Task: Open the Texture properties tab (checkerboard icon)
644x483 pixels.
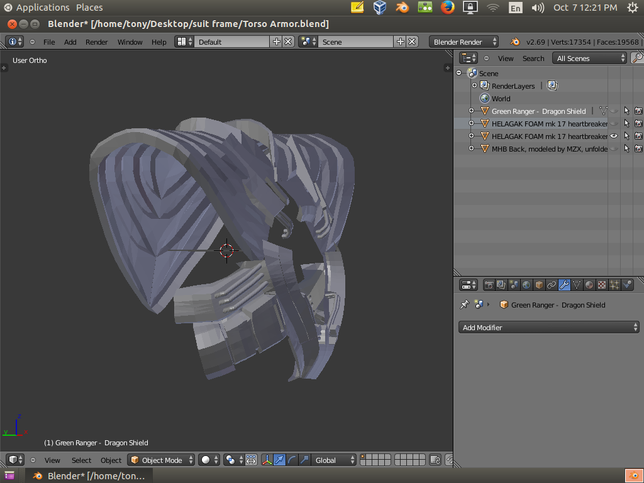Action: [602, 285]
